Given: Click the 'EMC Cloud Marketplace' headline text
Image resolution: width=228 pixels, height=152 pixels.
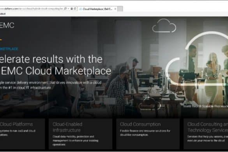Looking at the screenshot, I should [x=56, y=71].
